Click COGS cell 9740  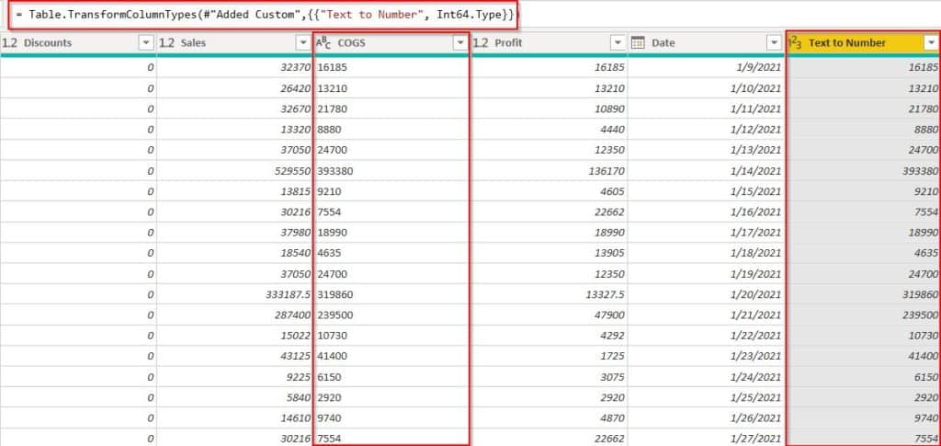(391, 418)
